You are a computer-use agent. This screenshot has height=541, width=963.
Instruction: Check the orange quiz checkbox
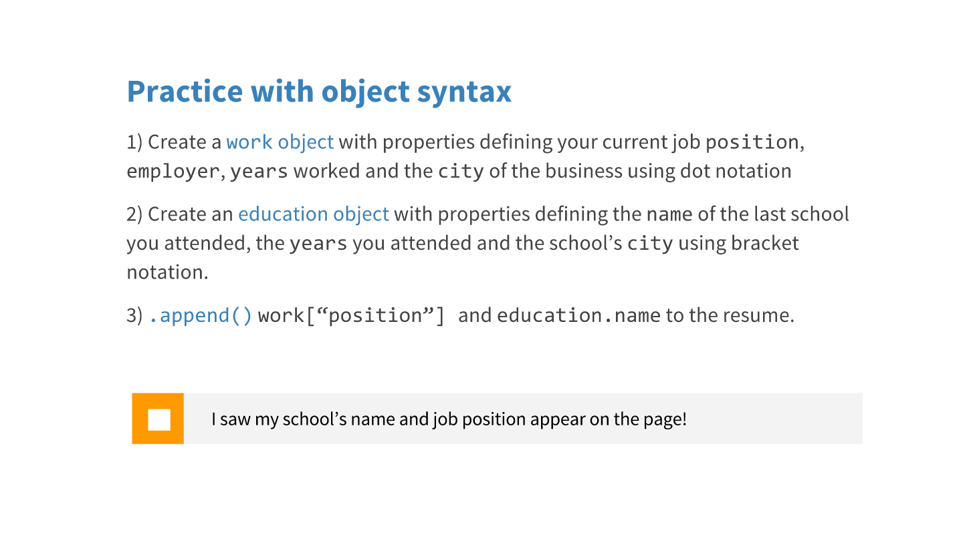(x=158, y=419)
